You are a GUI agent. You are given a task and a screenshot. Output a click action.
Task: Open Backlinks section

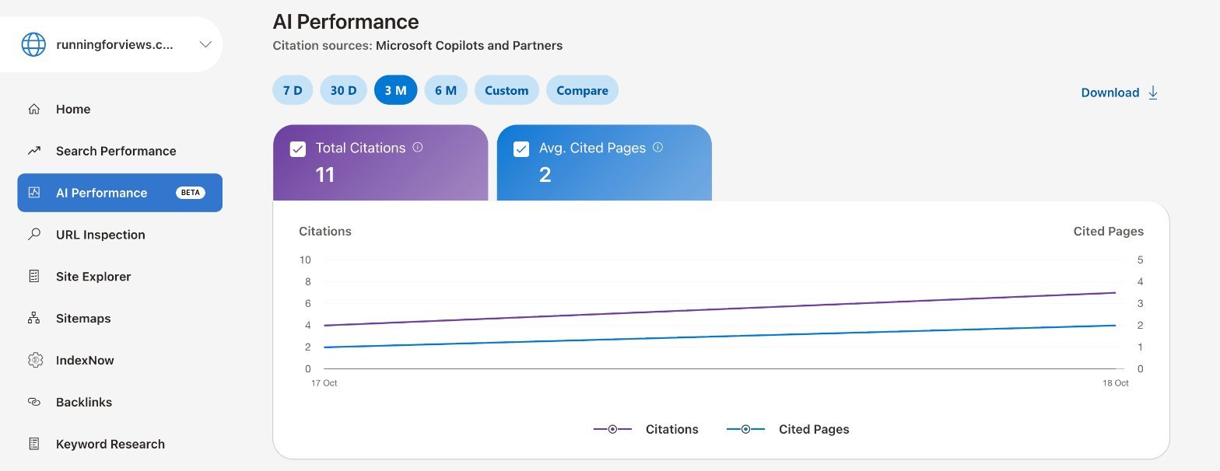coord(84,403)
